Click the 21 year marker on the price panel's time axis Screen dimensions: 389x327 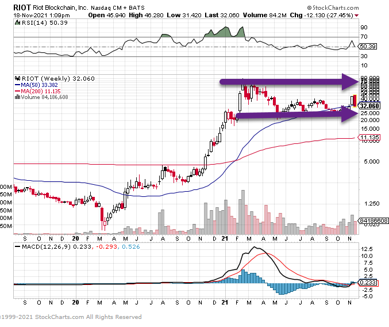(225, 238)
